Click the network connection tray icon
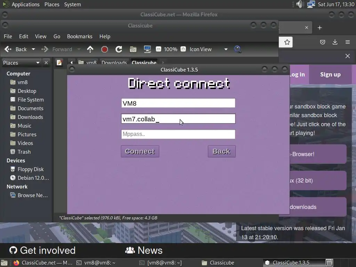This screenshot has width=356, height=267. click(x=311, y=4)
